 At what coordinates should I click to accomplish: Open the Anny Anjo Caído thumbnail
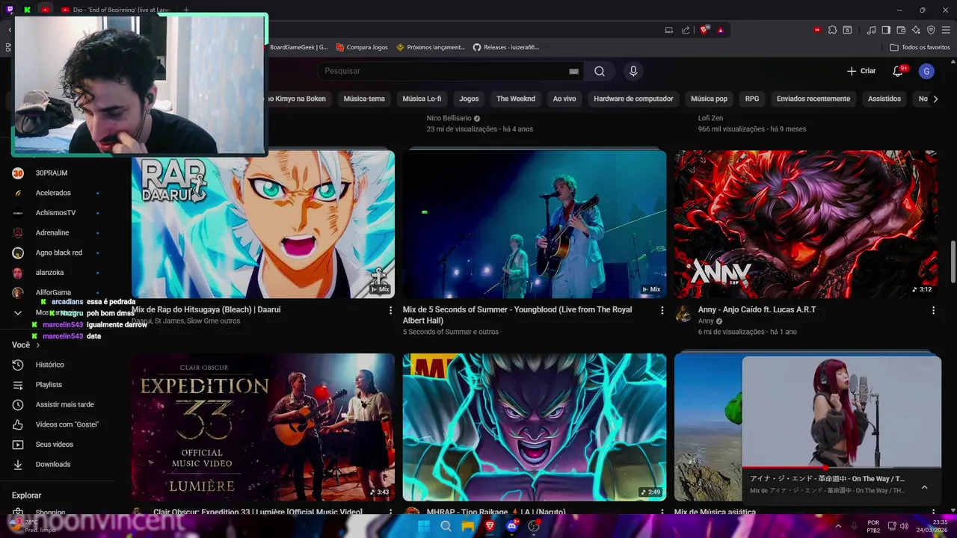pos(806,224)
